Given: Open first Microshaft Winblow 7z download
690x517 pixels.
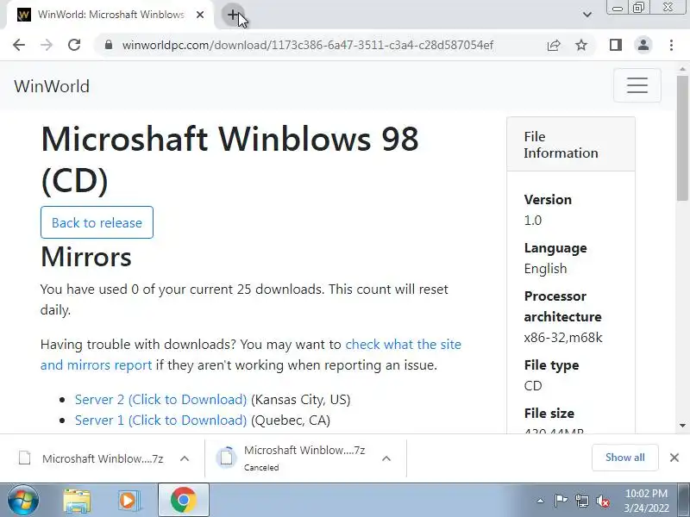Looking at the screenshot, I should (91, 458).
